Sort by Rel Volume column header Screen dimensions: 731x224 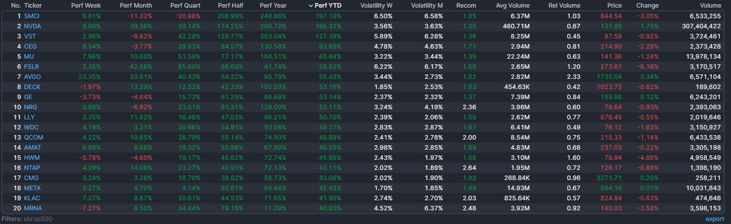click(x=565, y=6)
